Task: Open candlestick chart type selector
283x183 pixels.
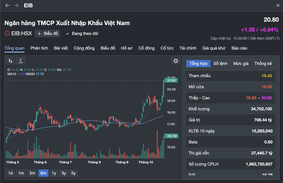Action: click(x=11, y=61)
